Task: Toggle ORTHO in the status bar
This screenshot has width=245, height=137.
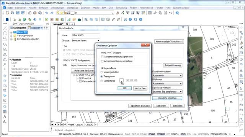Action: [x=135, y=134]
